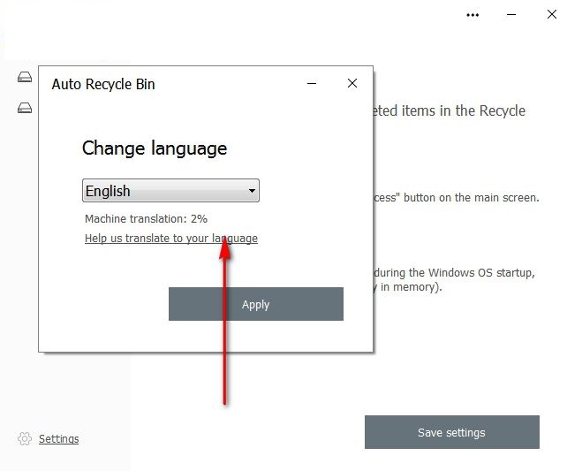Open the English language dropdown

pos(170,190)
